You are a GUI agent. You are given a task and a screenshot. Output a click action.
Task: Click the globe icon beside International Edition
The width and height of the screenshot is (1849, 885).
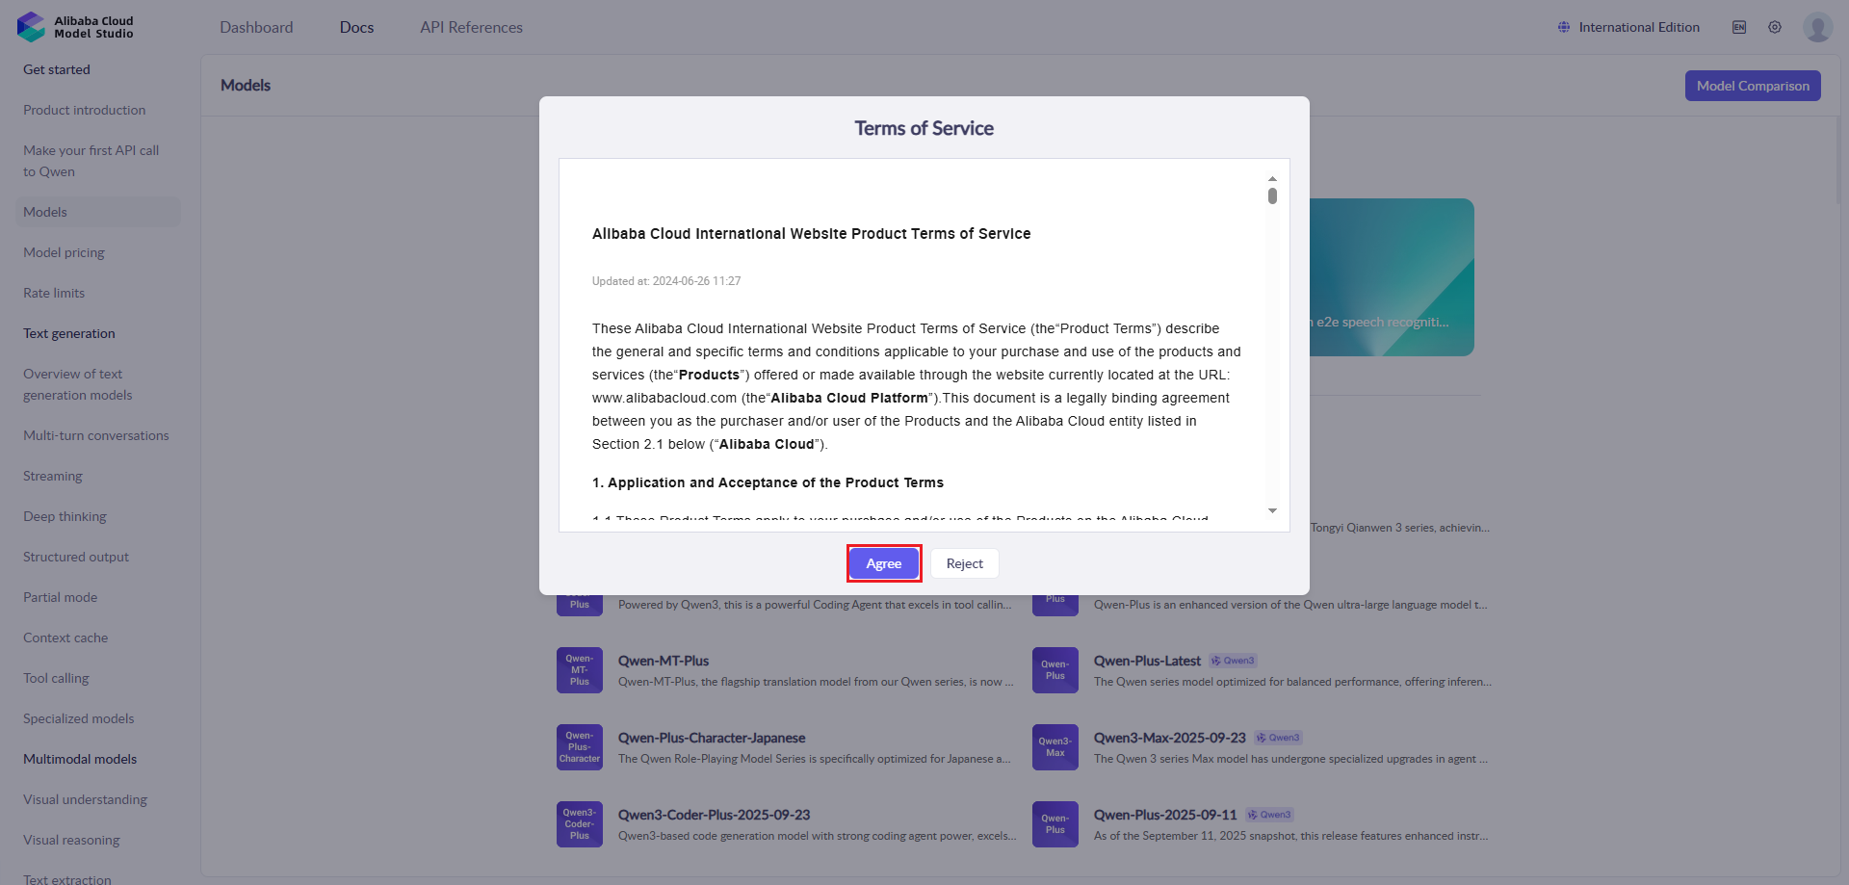(1564, 27)
